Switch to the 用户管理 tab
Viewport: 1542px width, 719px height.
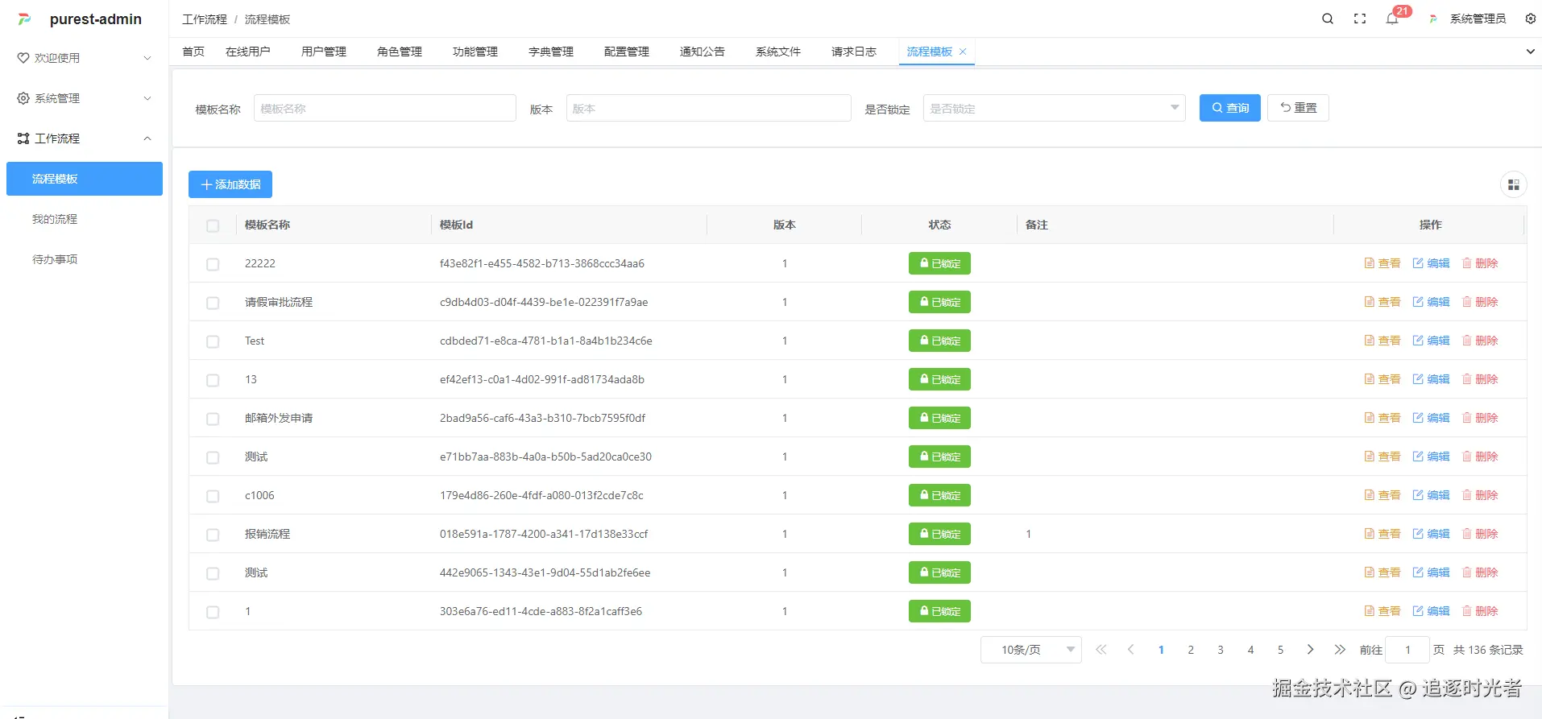pos(323,52)
